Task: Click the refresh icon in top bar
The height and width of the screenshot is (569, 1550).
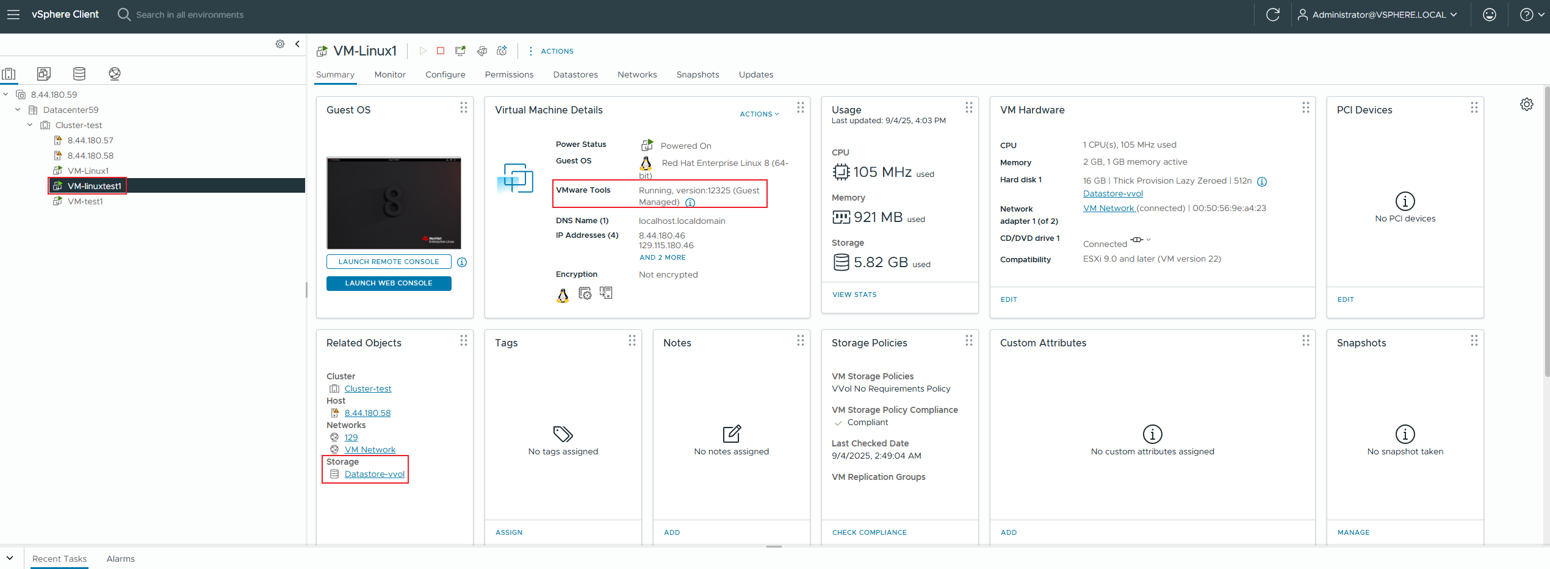Action: pos(1273,14)
